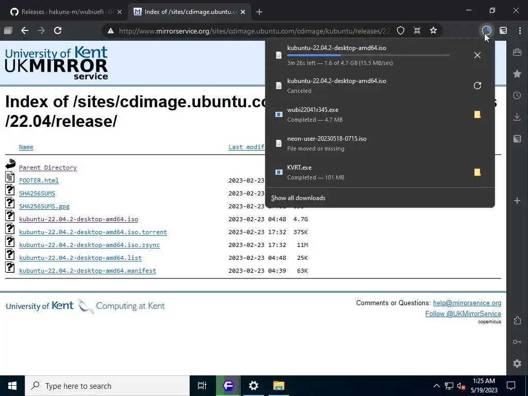Toggle the downloads progress button in toolbar
Image resolution: width=528 pixels, height=396 pixels.
(x=486, y=30)
